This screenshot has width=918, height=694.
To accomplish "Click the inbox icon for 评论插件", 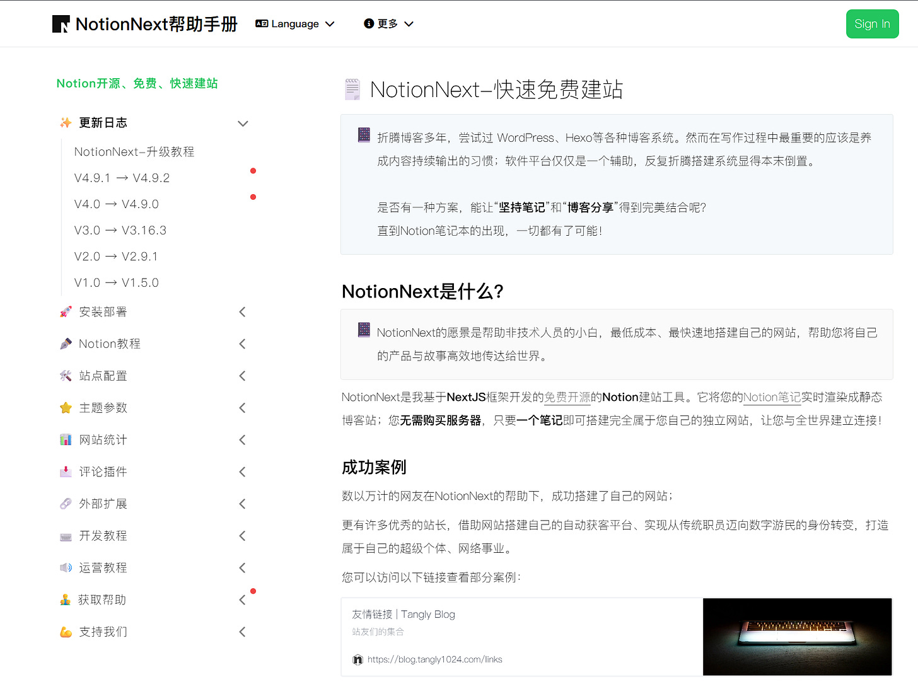I will pyautogui.click(x=66, y=471).
